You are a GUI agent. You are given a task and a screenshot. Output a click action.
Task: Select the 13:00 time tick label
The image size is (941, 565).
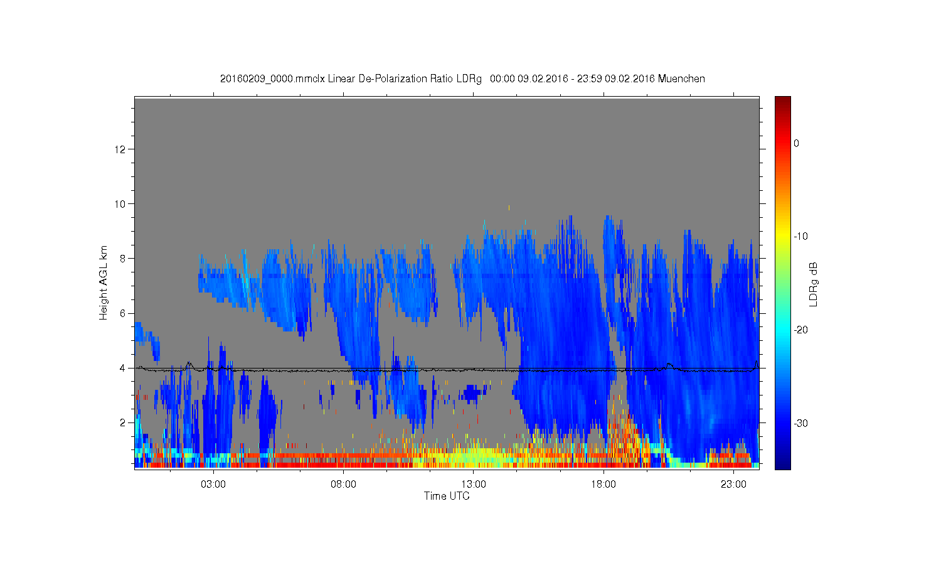click(x=474, y=485)
